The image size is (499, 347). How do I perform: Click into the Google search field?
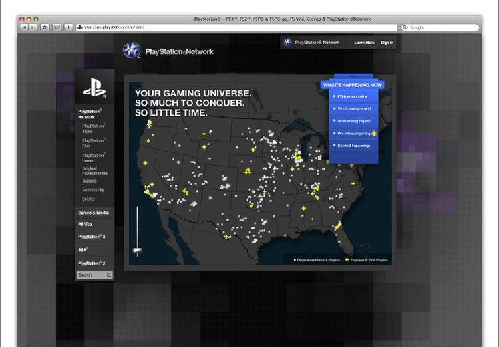tap(440, 27)
